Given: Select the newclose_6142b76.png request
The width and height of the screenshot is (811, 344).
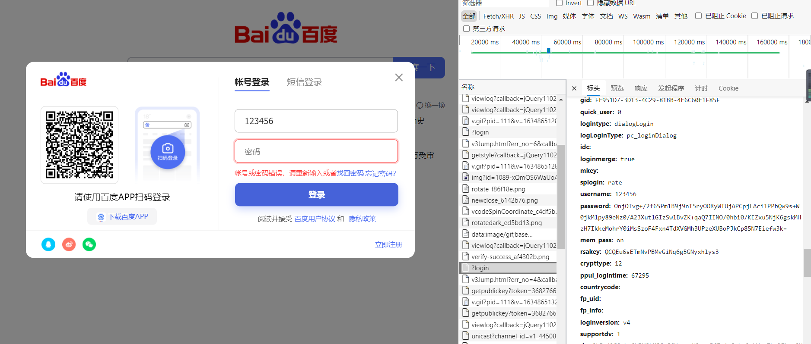Looking at the screenshot, I should (509, 200).
